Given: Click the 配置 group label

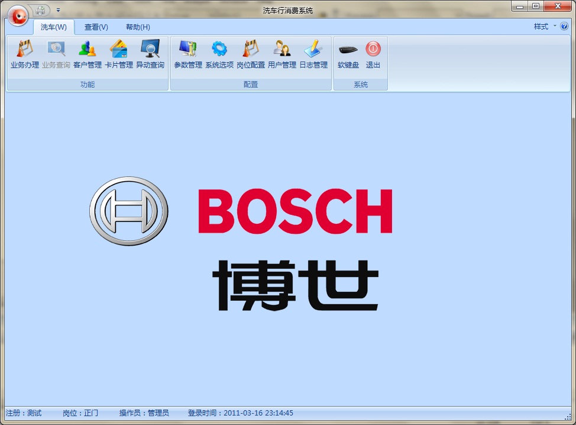Looking at the screenshot, I should 251,85.
